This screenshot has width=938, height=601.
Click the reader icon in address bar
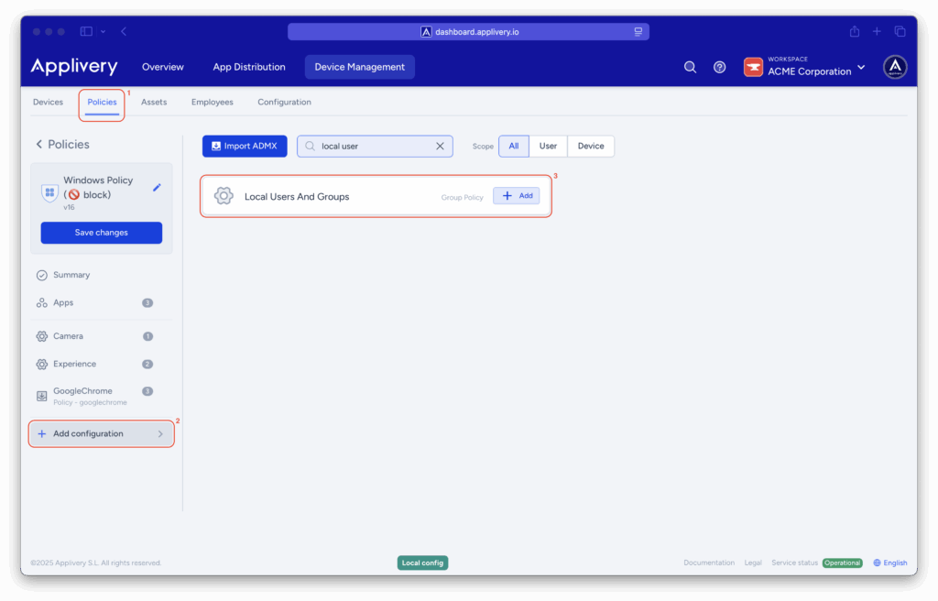click(x=638, y=32)
